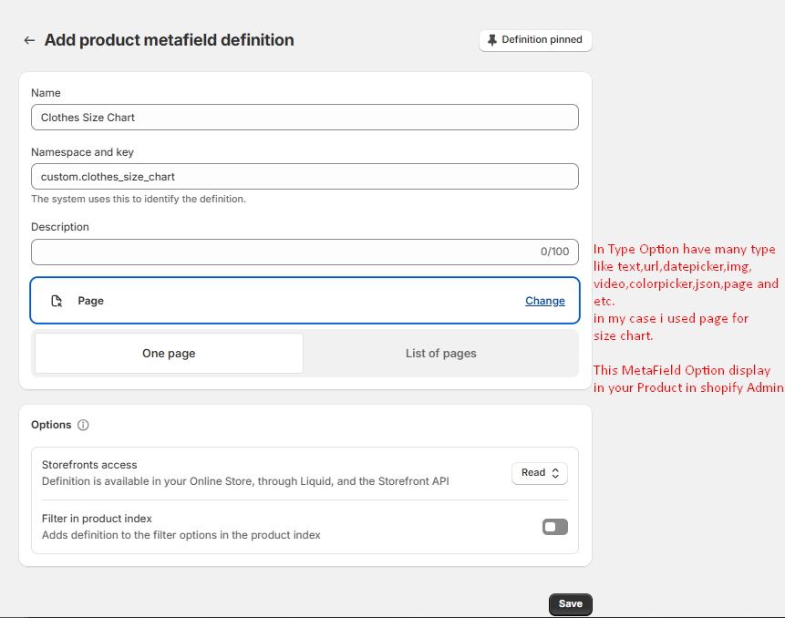Image resolution: width=785 pixels, height=618 pixels.
Task: Click the up-down chevrons on Read selector
Action: point(554,473)
